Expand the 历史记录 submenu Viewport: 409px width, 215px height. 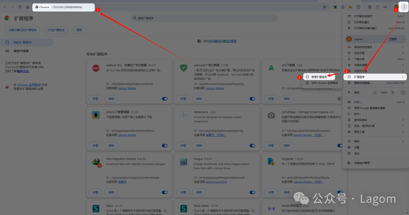click(x=376, y=53)
